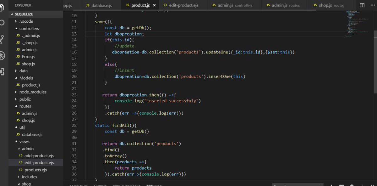Viewport: 377px width, 186px height.
Task: Click the "//update" comment line
Action: click(x=124, y=46)
